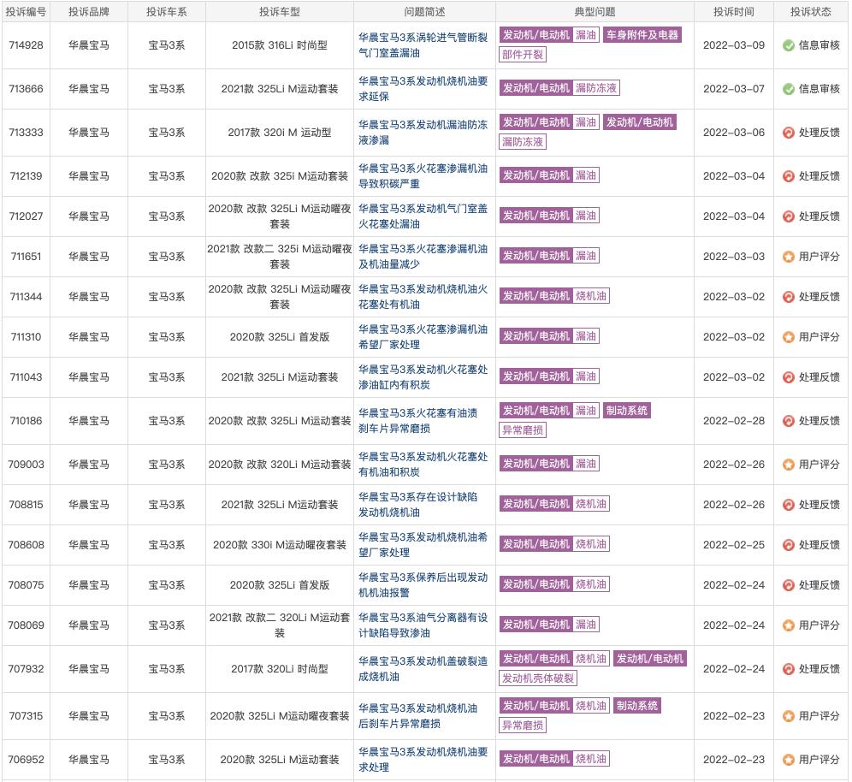Click the orange star icon for complaint 709003
Screen dimensions: 852x782
[789, 465]
